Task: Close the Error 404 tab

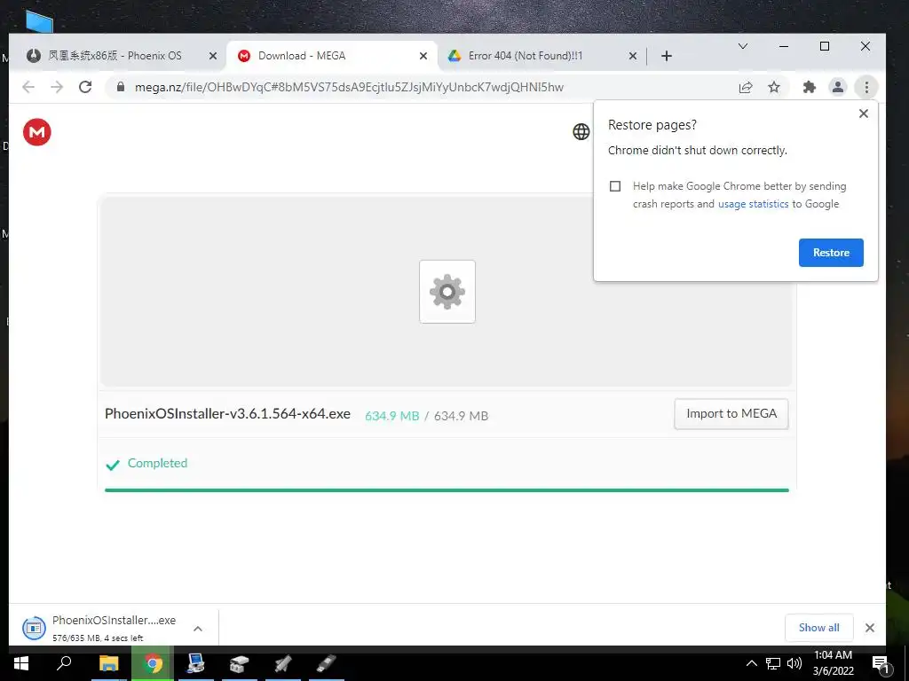Action: pyautogui.click(x=632, y=56)
